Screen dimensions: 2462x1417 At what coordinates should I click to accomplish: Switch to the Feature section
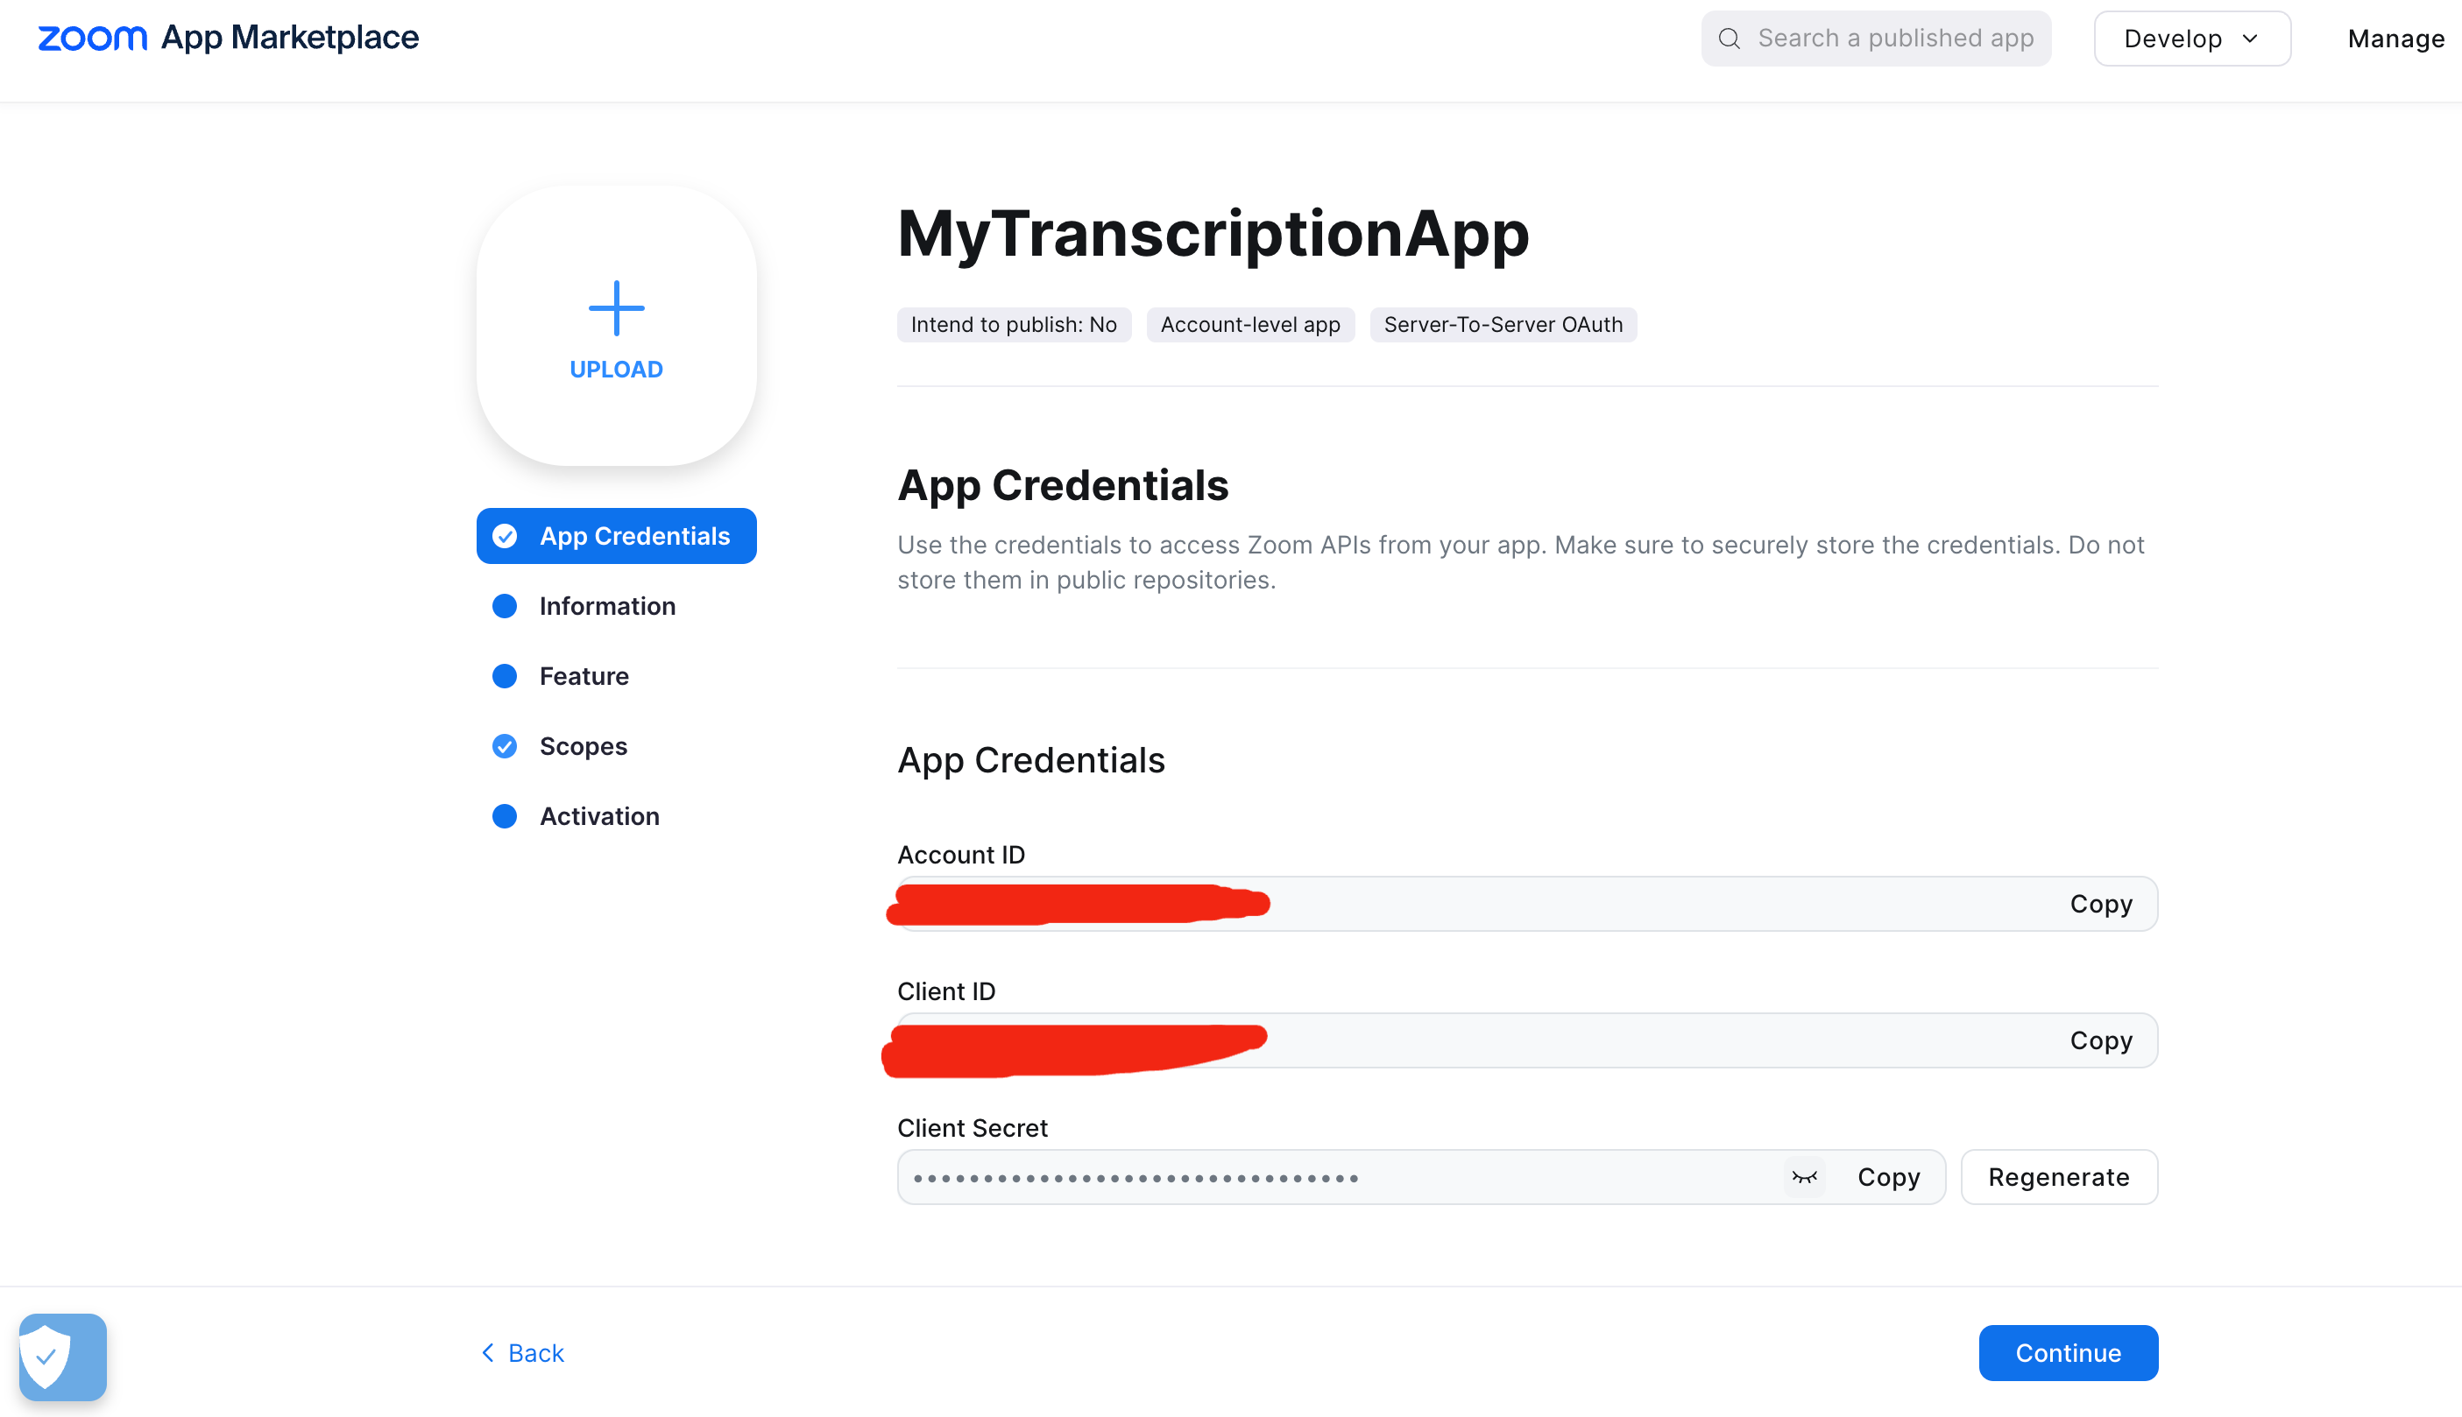tap(584, 676)
